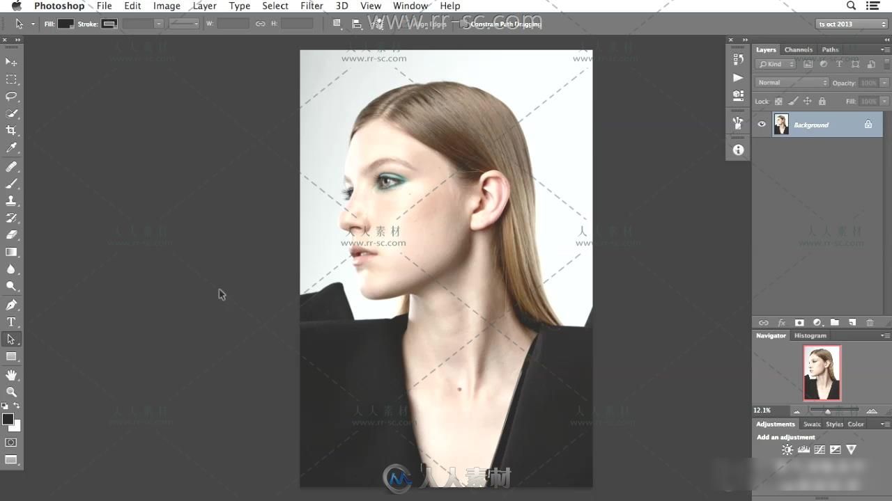Toggle filter for pixel layers
892x501 pixels.
pyautogui.click(x=808, y=64)
